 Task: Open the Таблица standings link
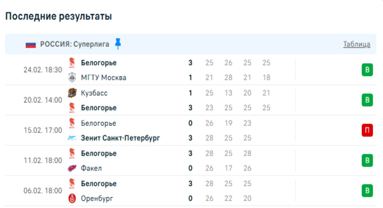pyautogui.click(x=357, y=44)
